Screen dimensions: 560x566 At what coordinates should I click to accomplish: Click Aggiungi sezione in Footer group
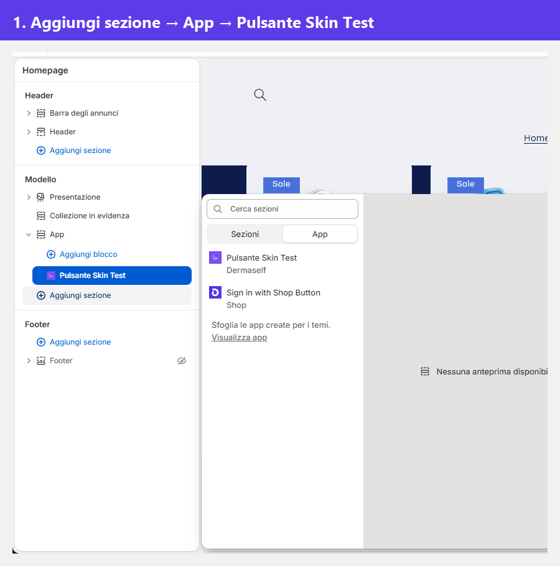[80, 342]
